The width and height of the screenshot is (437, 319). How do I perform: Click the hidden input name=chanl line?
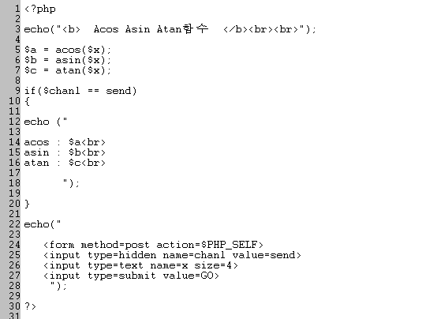(172, 255)
